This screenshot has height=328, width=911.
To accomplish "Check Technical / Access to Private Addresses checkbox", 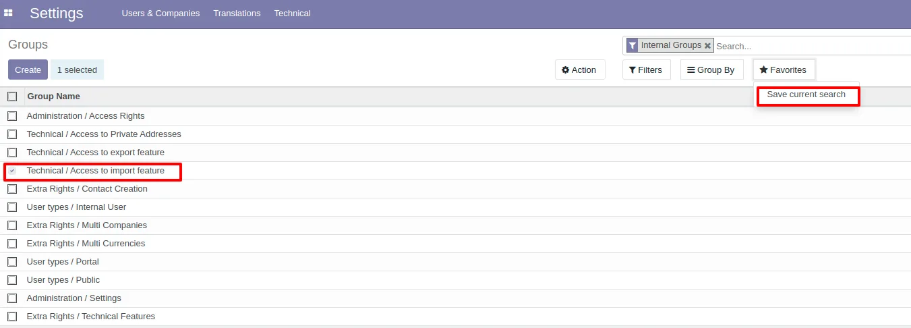I will point(12,134).
